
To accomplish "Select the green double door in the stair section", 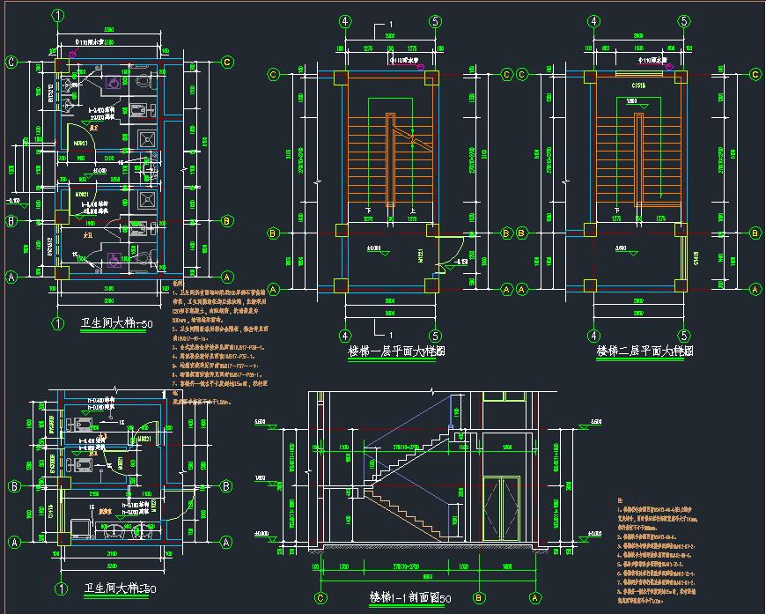I will click(x=502, y=508).
